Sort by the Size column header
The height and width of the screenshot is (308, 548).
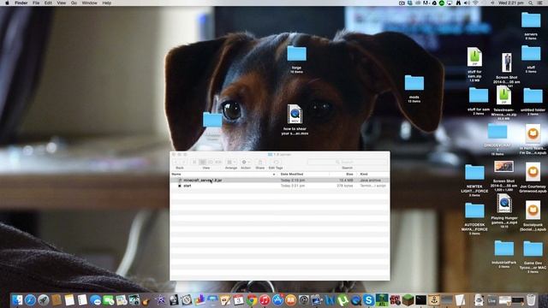point(342,174)
